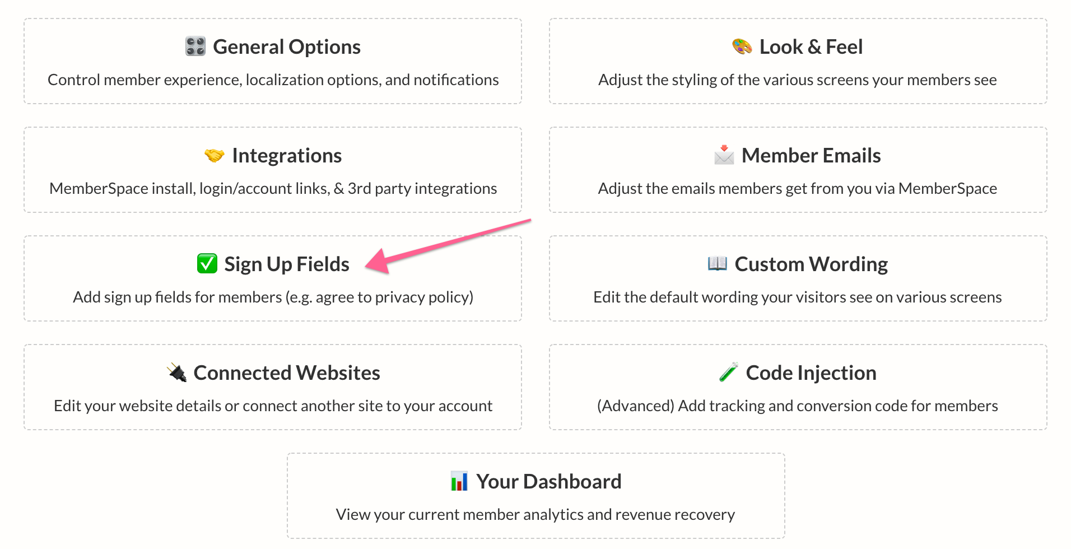Viewport: 1071px width, 549px height.
Task: Open the General Options settings card
Action: point(273,62)
